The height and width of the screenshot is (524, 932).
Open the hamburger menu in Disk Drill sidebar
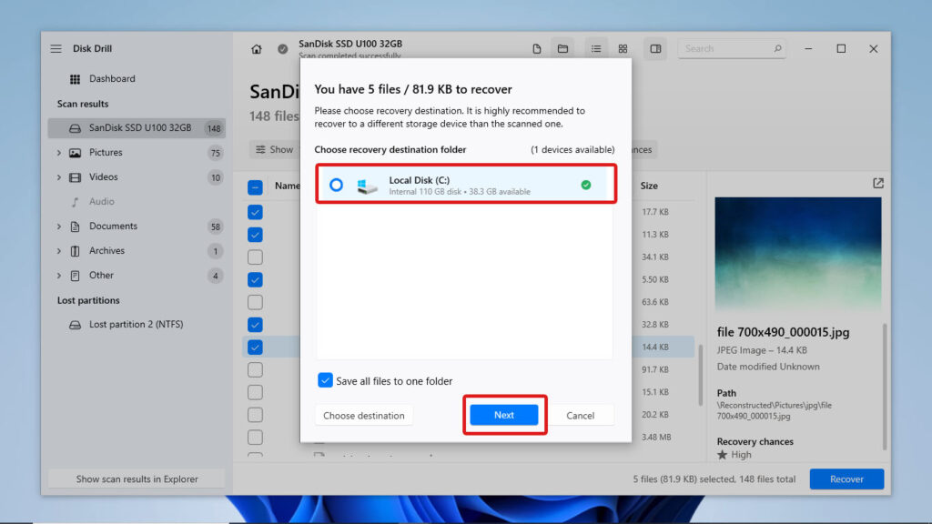point(56,48)
